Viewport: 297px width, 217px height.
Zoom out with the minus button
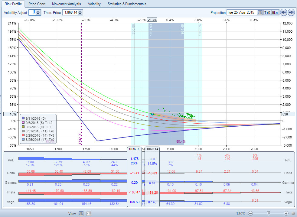click(250, 213)
